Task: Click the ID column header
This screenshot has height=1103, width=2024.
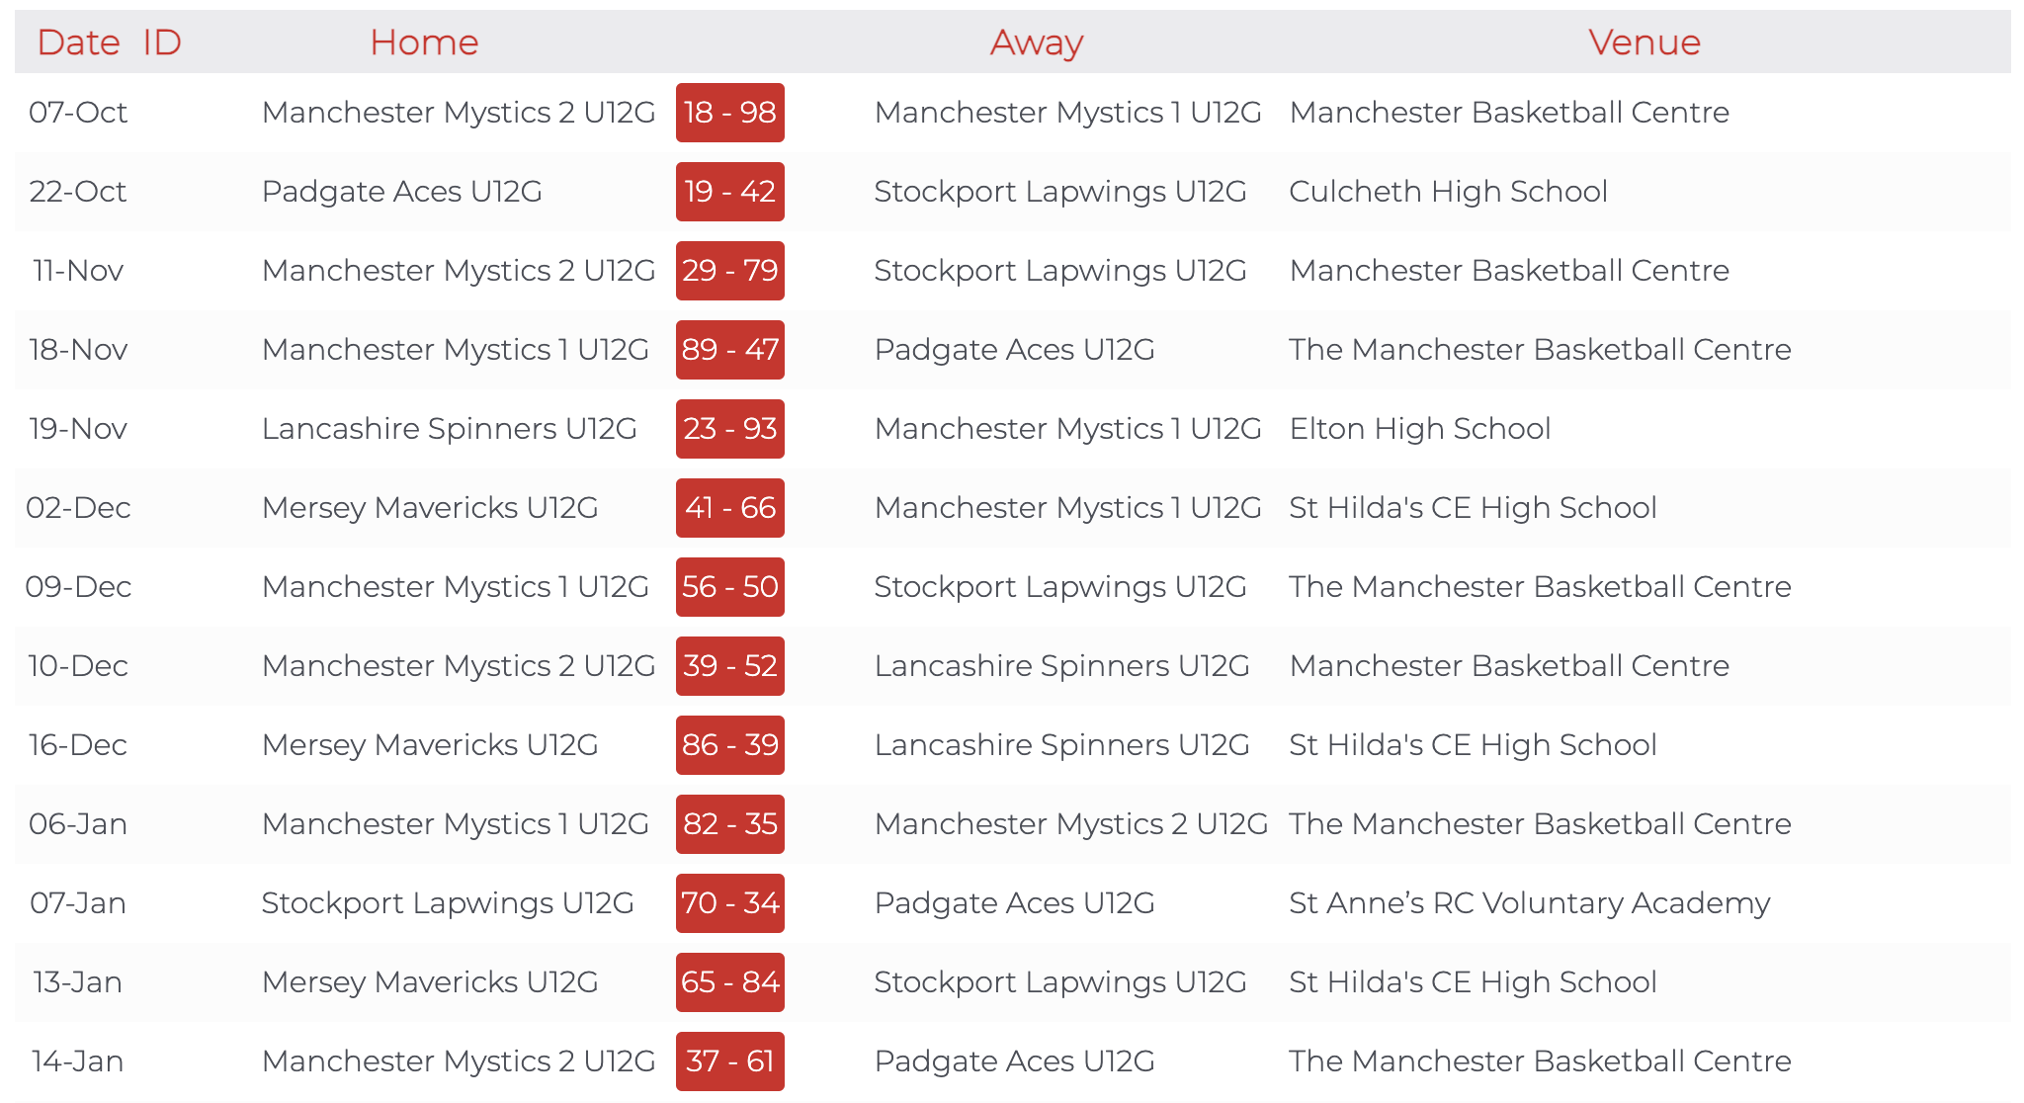Action: (x=162, y=42)
